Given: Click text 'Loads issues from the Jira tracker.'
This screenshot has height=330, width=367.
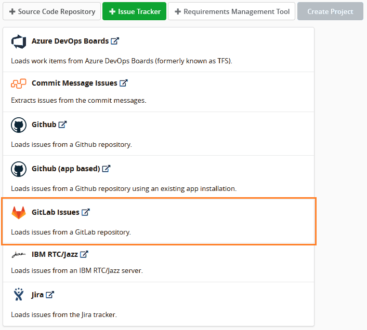Looking at the screenshot, I should click(64, 315).
